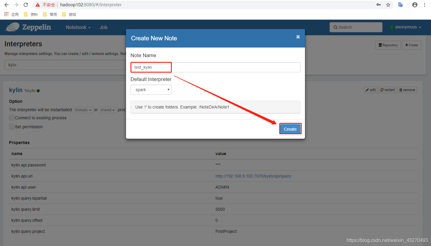The width and height of the screenshot is (431, 246).
Task: Enable the Set permission checkbox
Action: coord(12,127)
